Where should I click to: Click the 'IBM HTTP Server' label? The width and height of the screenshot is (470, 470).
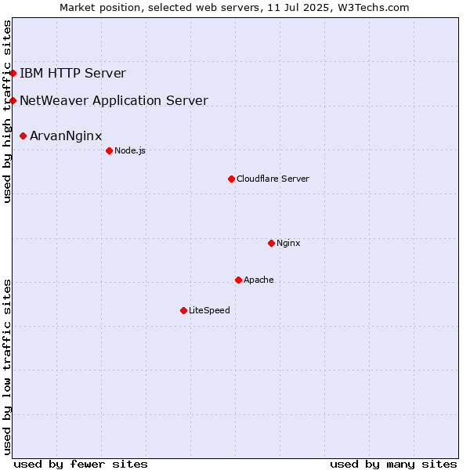coord(73,73)
